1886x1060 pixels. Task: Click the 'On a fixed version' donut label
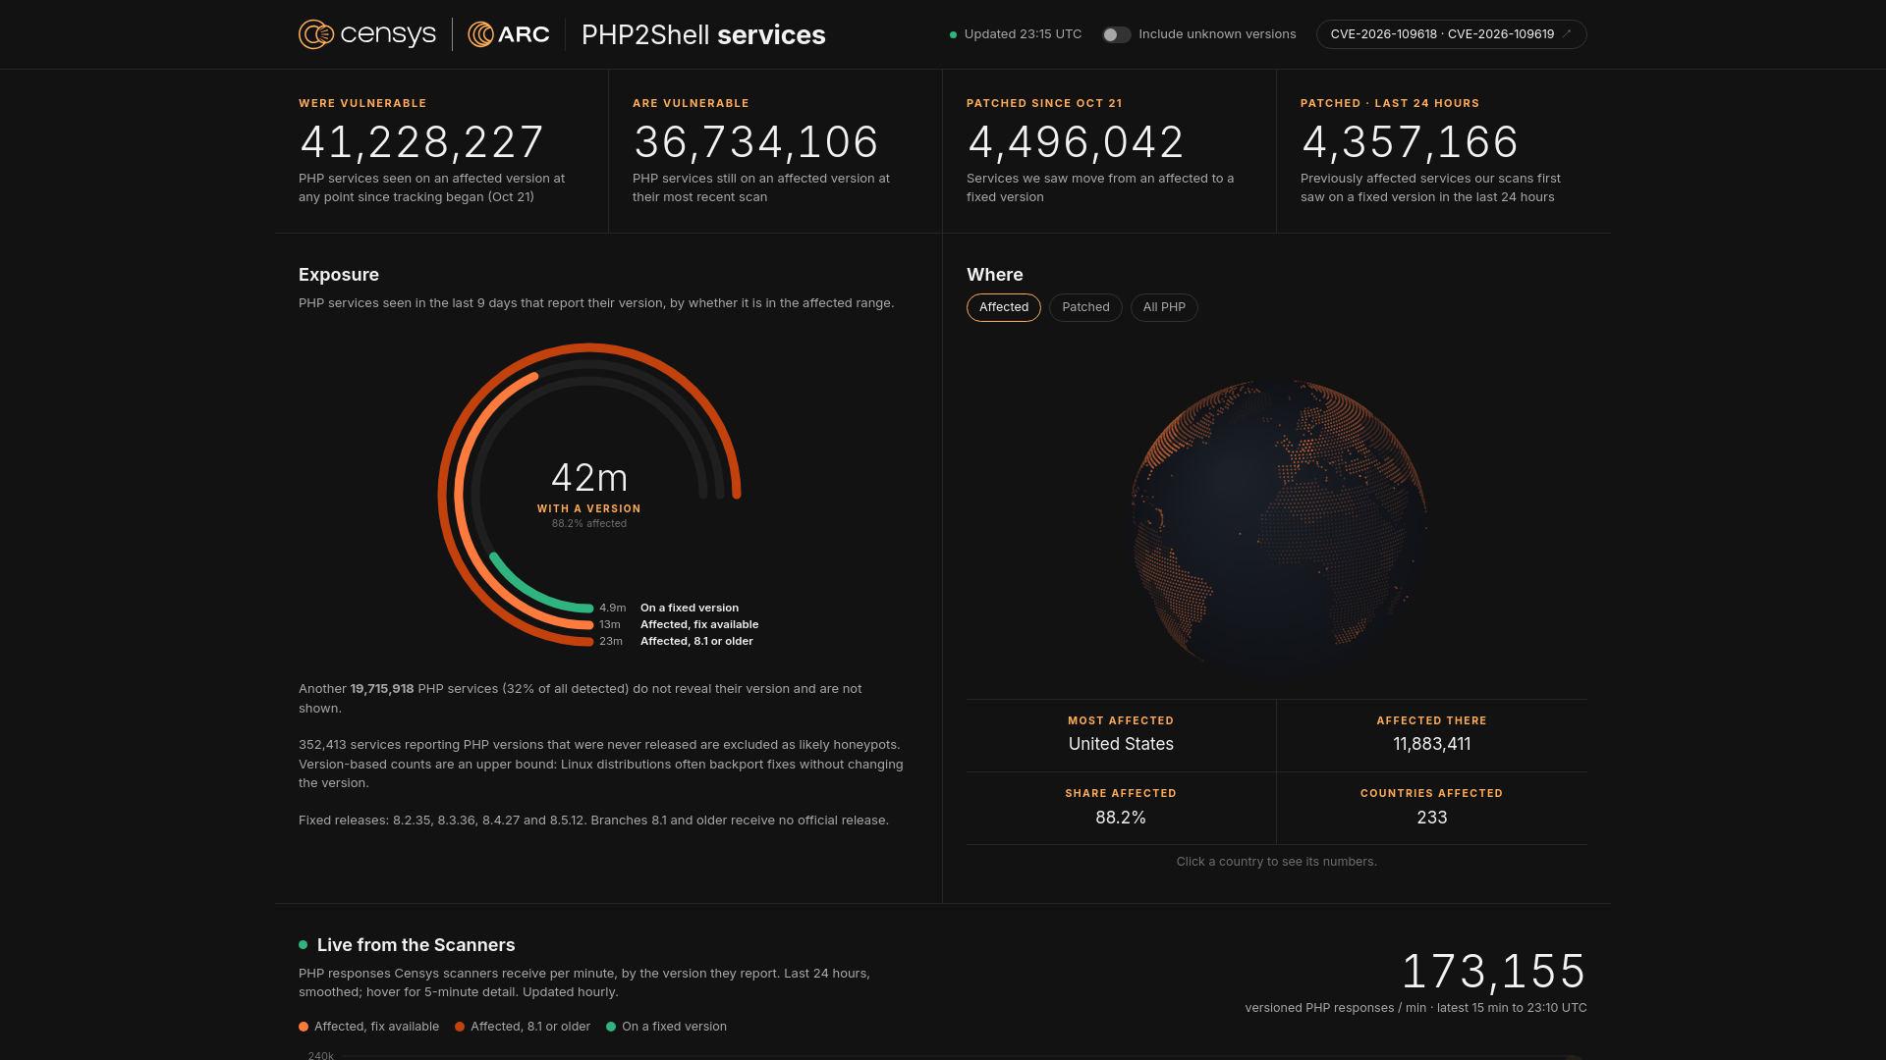point(690,608)
